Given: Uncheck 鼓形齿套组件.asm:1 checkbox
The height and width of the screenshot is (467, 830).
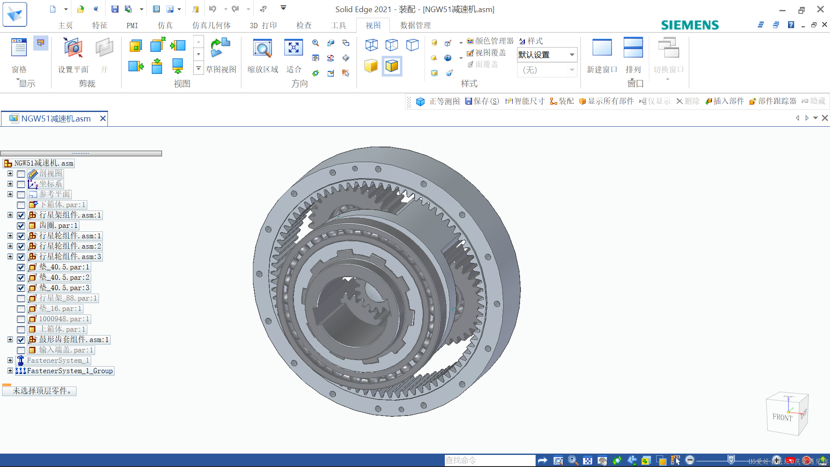Looking at the screenshot, I should [21, 340].
